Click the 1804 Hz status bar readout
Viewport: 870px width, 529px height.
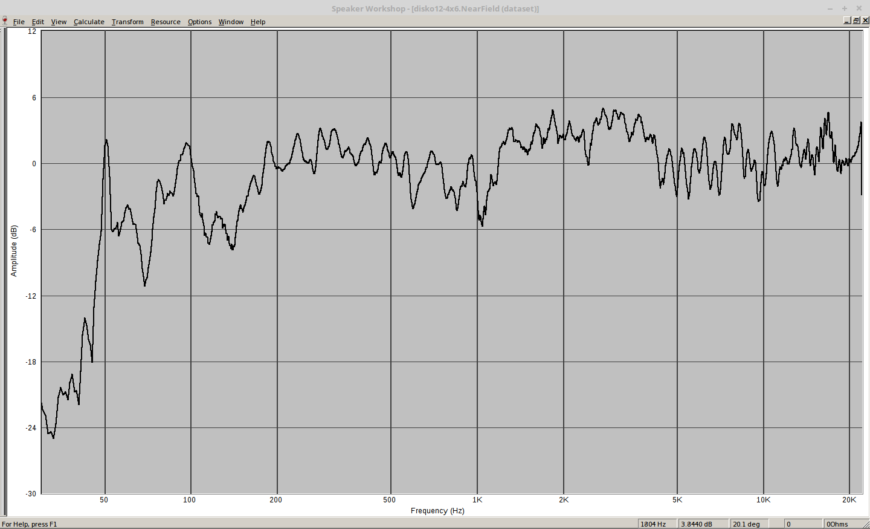point(657,524)
